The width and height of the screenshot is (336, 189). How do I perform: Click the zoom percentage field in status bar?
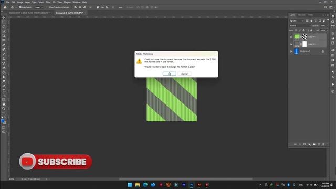click(x=12, y=179)
